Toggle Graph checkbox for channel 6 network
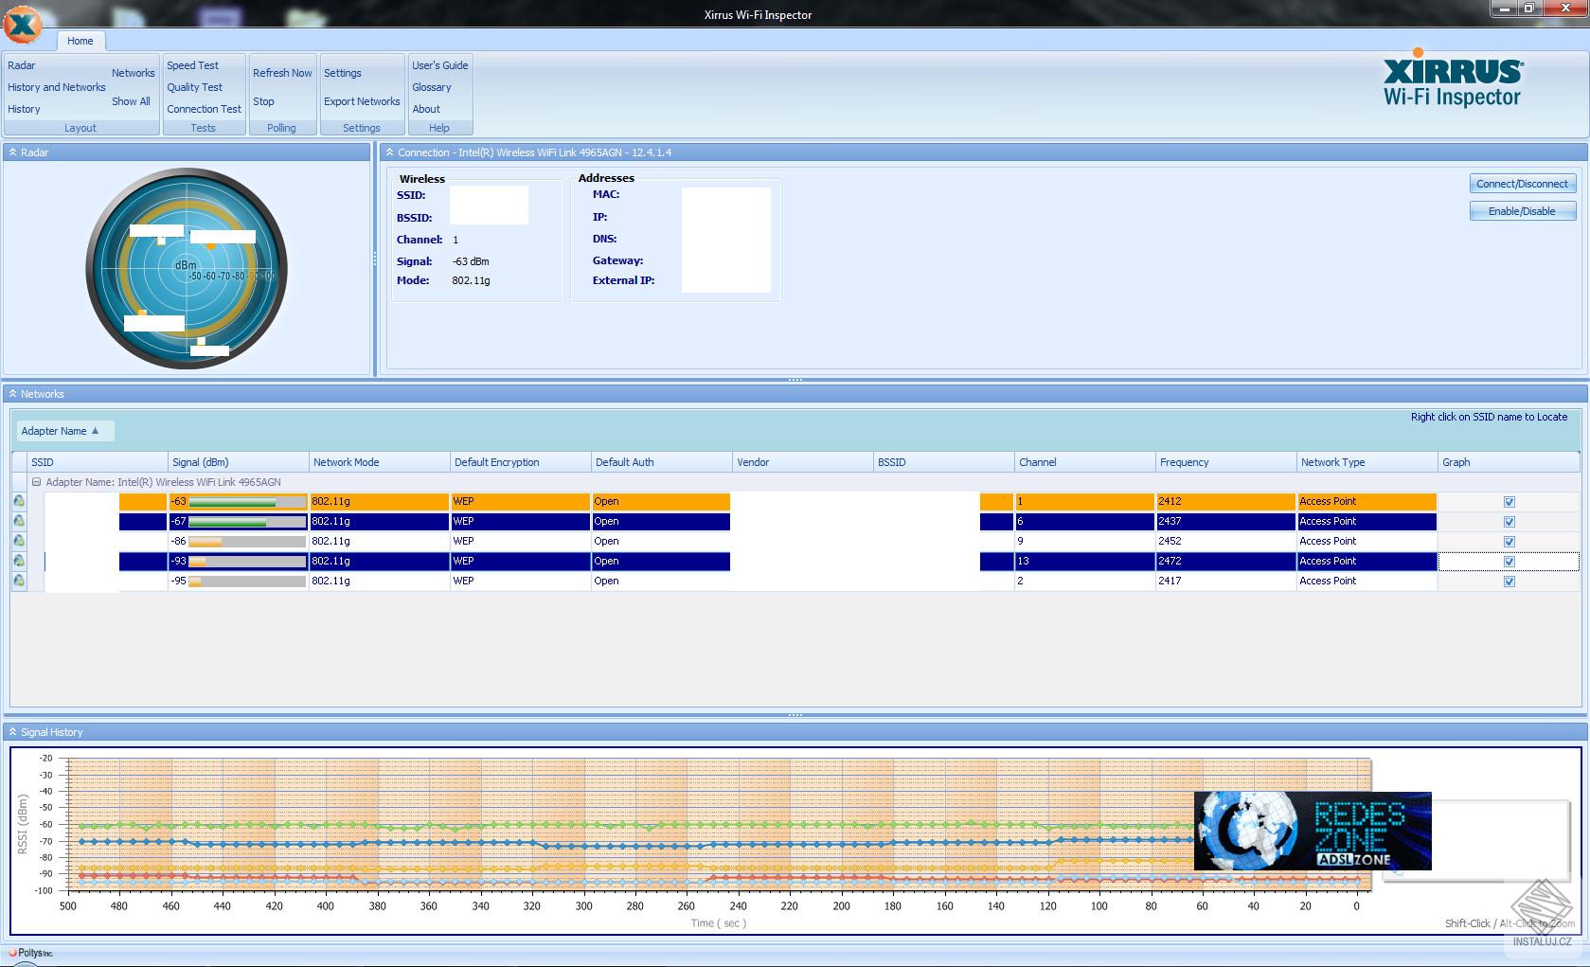This screenshot has width=1590, height=967. 1509,522
